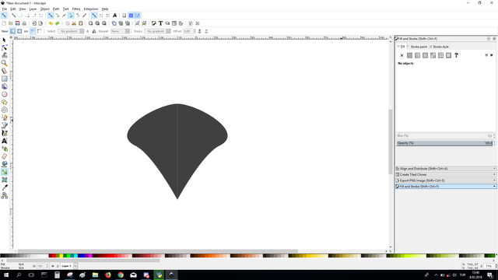Toggle snap to text baseline 'A' button
Viewport: 498px width, 280px height.
(114, 16)
